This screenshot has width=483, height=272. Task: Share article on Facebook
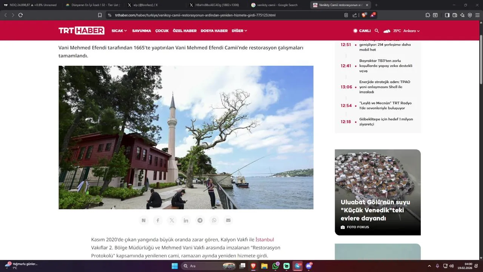158,220
